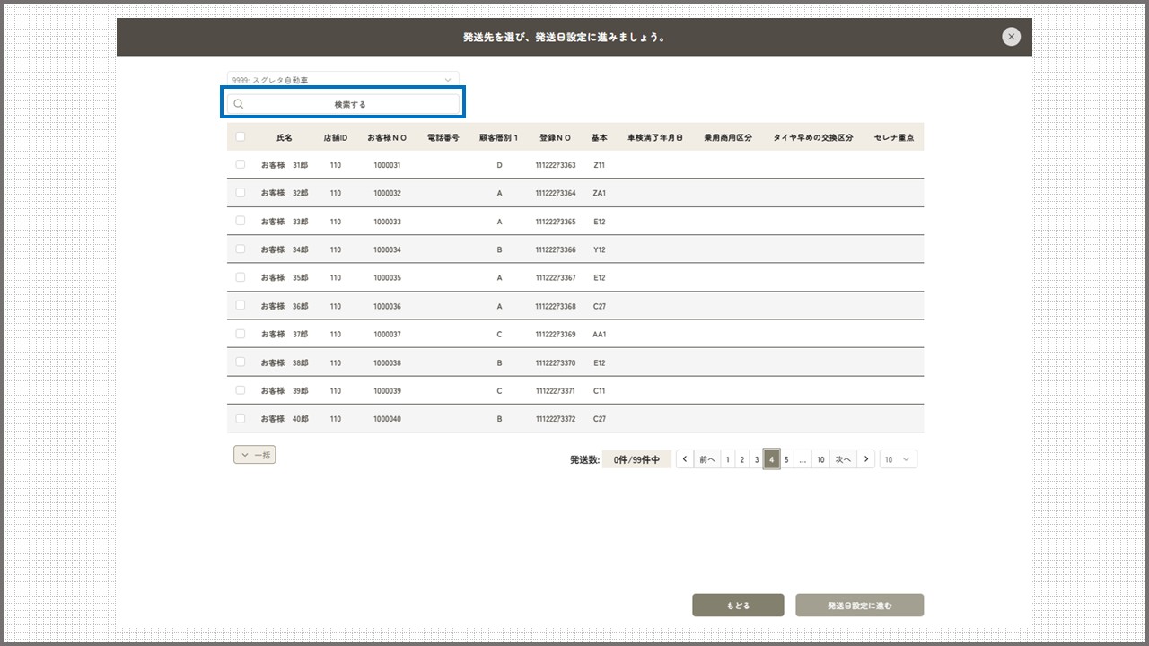This screenshot has height=646, width=1149.
Task: Click the もどる back button
Action: [x=738, y=606]
